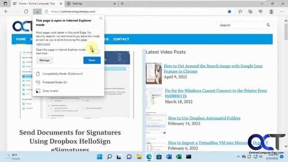Click the Manage button
The image size is (288, 162).
pyautogui.click(x=45, y=60)
